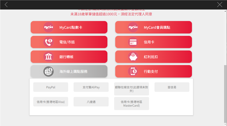This screenshot has height=126, width=227.
Task: Pick 信用卡(香港地區Visa) option
Action: click(51, 102)
